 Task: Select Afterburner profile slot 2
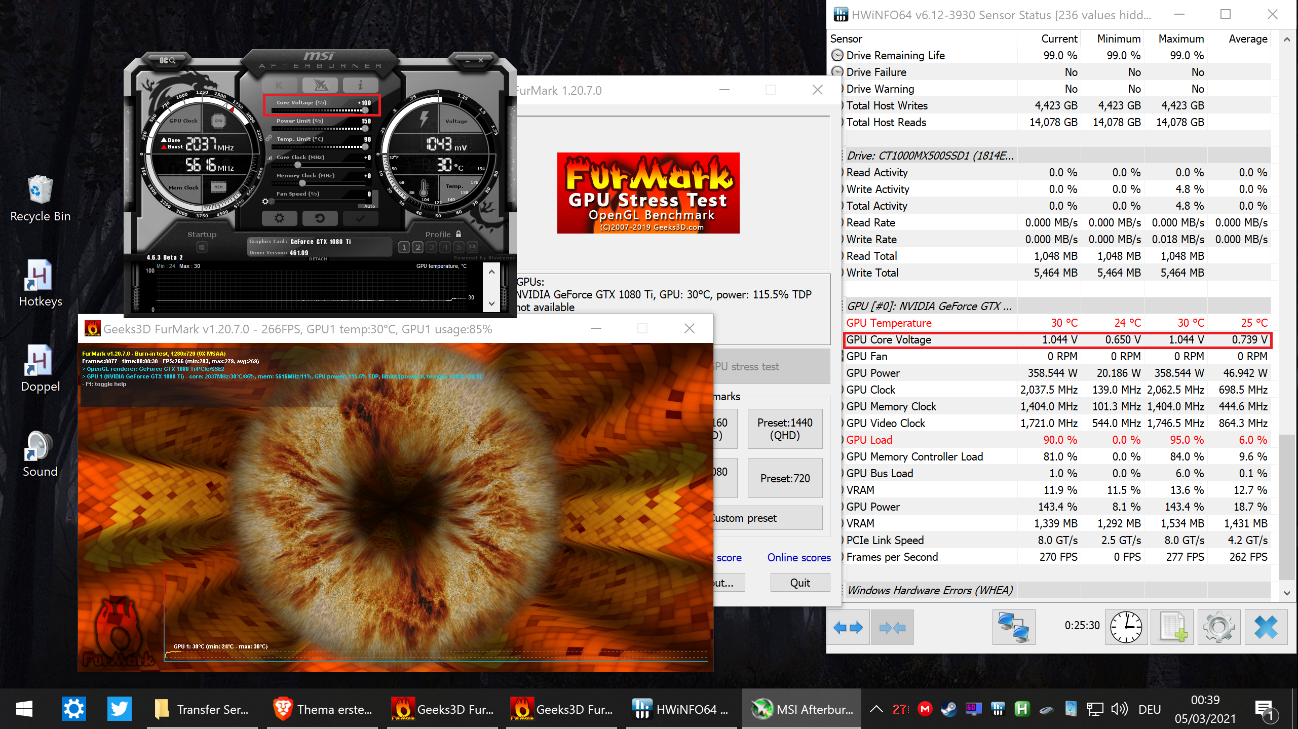click(x=417, y=247)
